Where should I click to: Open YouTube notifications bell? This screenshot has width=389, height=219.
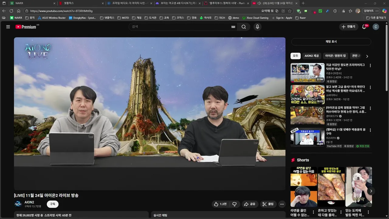tap(364, 27)
